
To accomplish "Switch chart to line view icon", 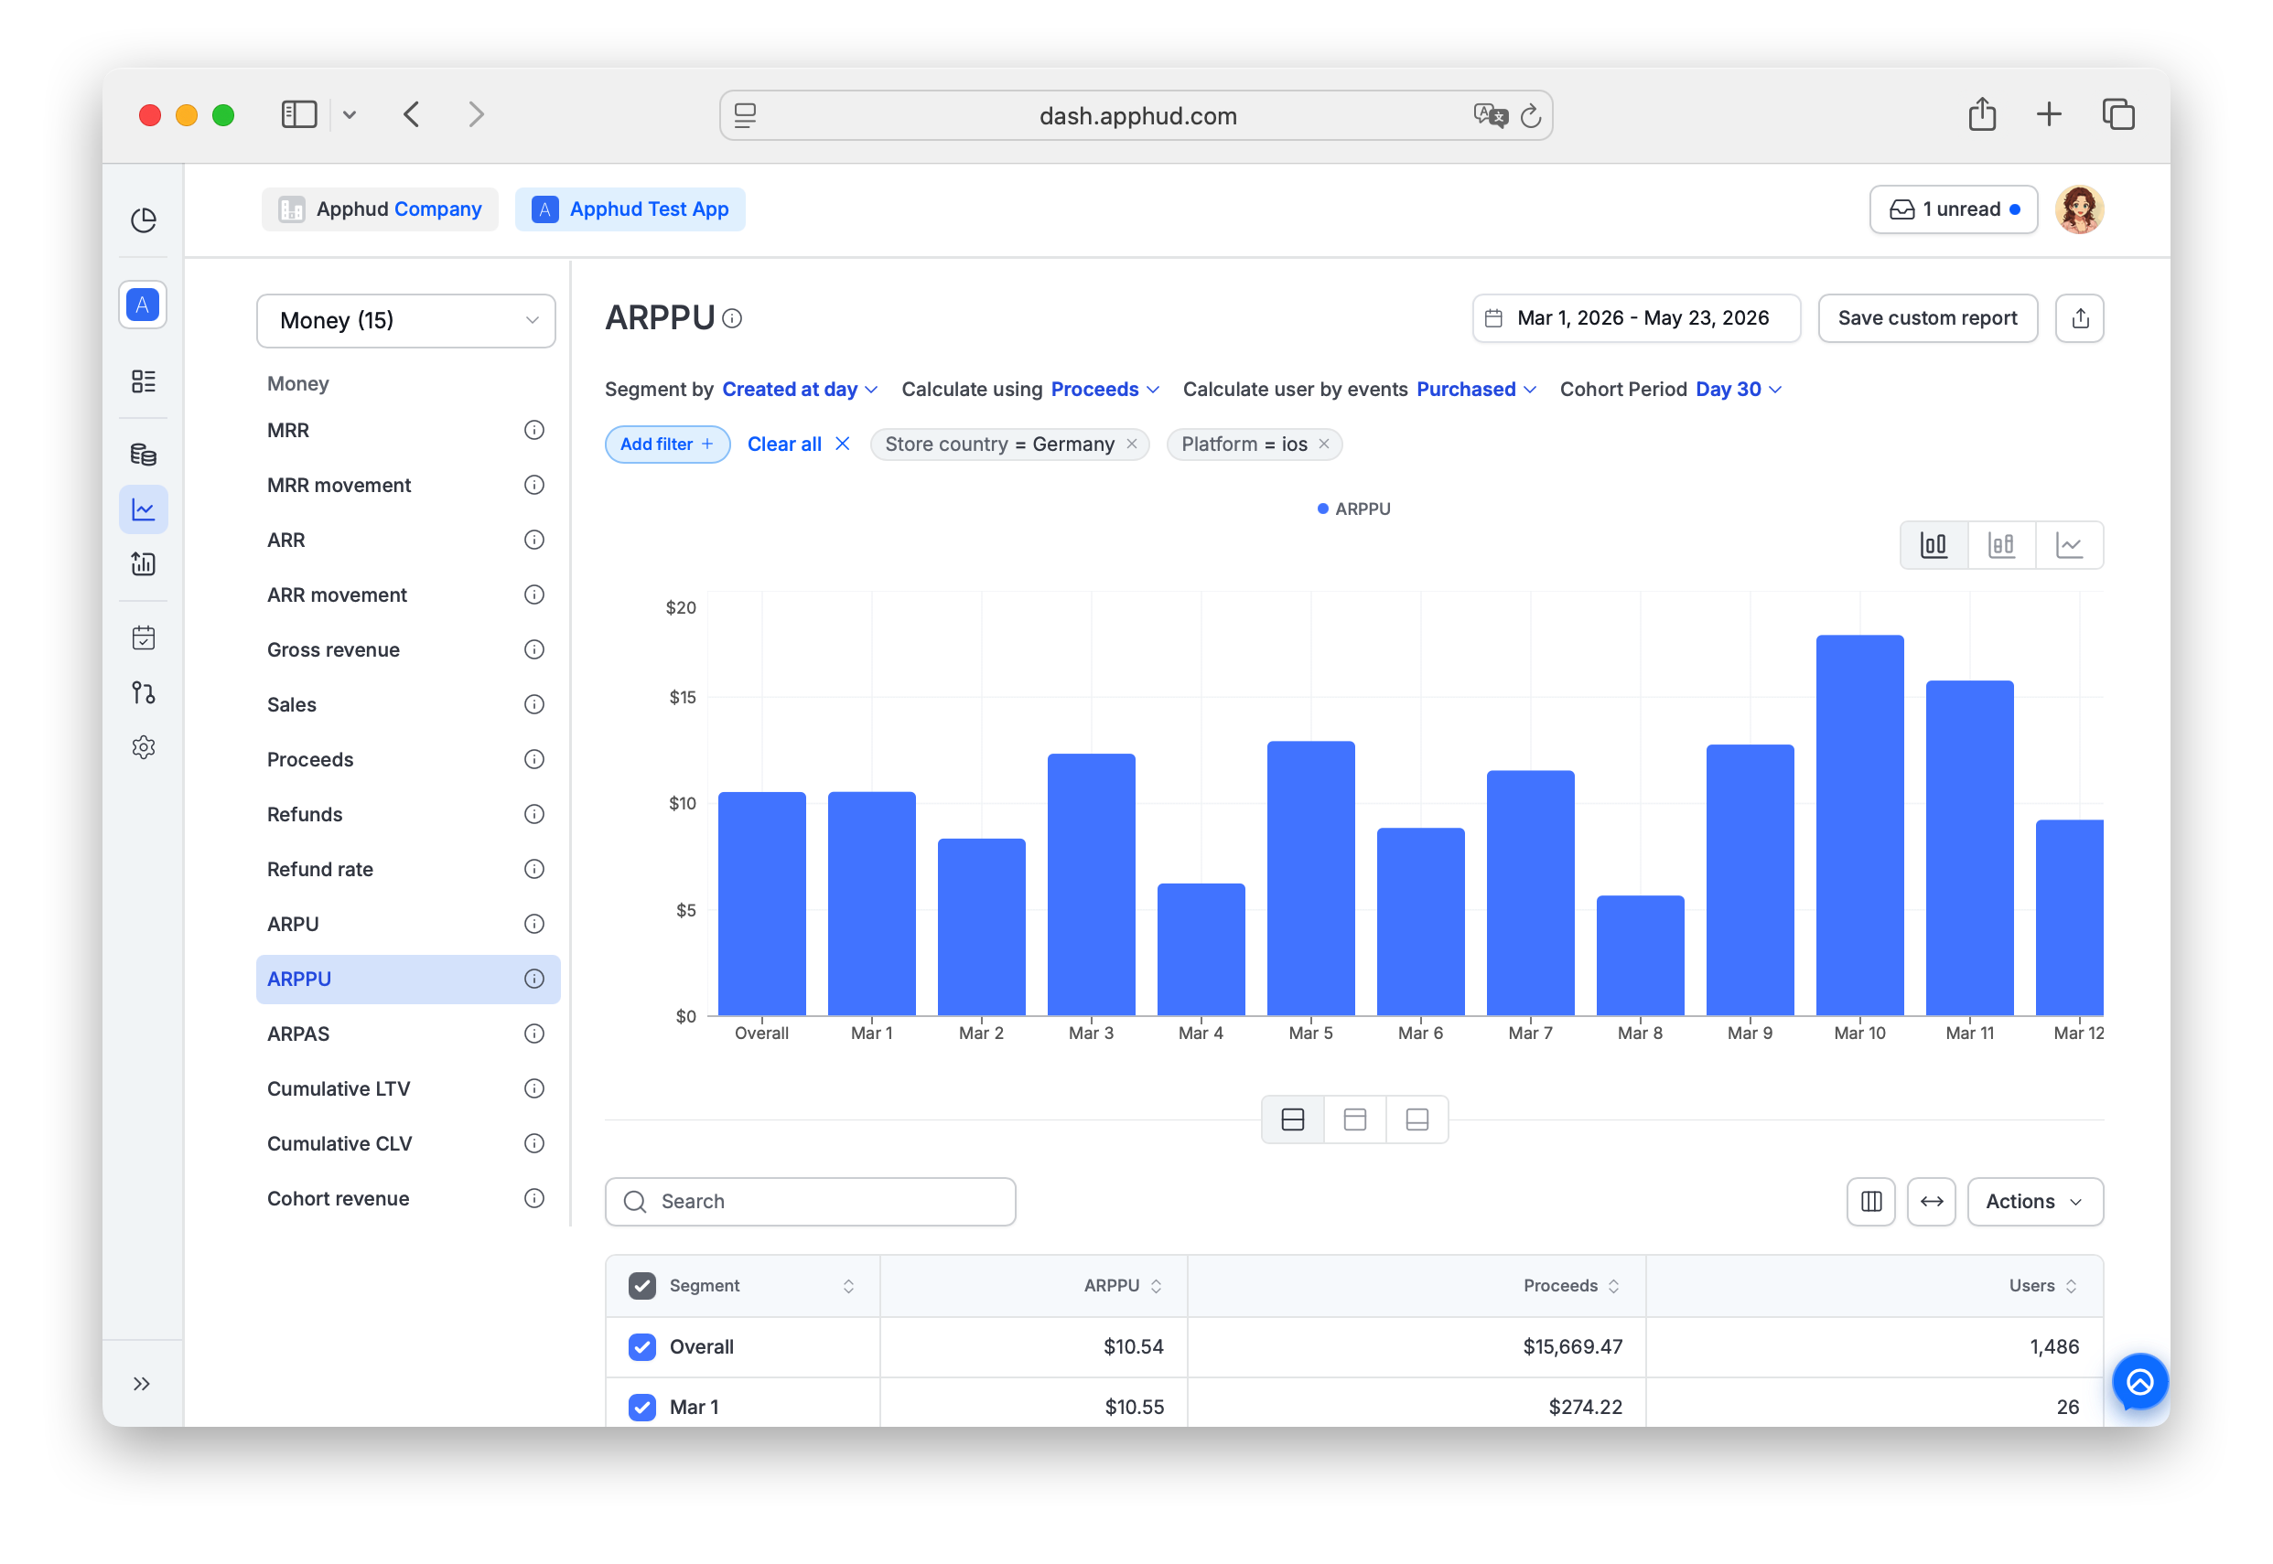I will pos(2068,545).
